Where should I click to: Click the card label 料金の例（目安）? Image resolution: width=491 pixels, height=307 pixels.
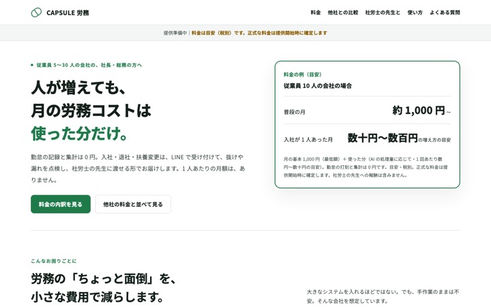[303, 74]
